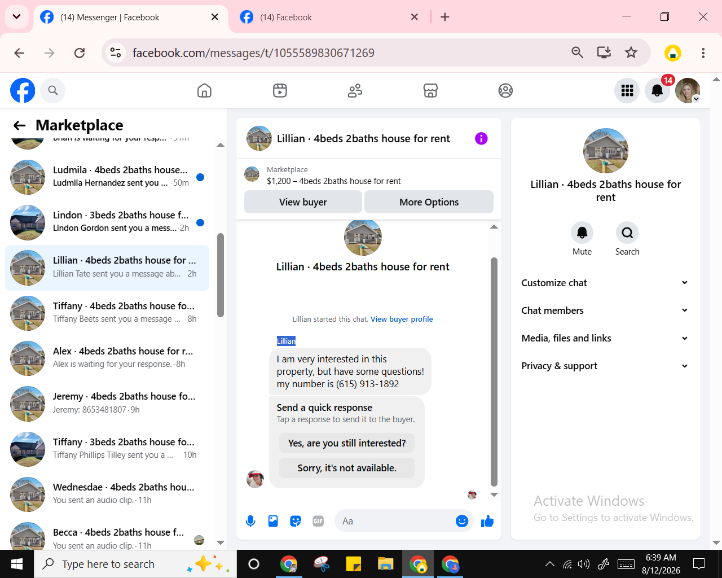Switch to the (14) Facebook tab

click(329, 17)
